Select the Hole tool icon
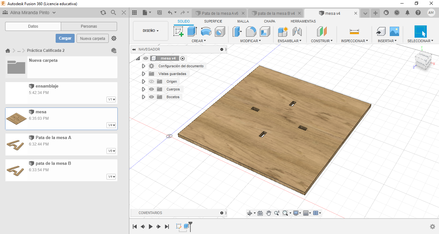Screen dimensions: 439x234 [x=220, y=32]
